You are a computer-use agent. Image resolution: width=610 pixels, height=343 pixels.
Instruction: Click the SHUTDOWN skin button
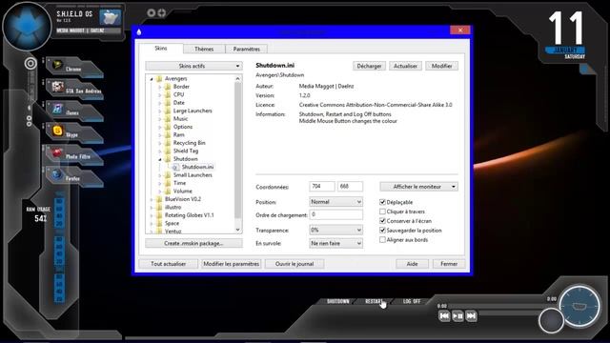pyautogui.click(x=337, y=301)
